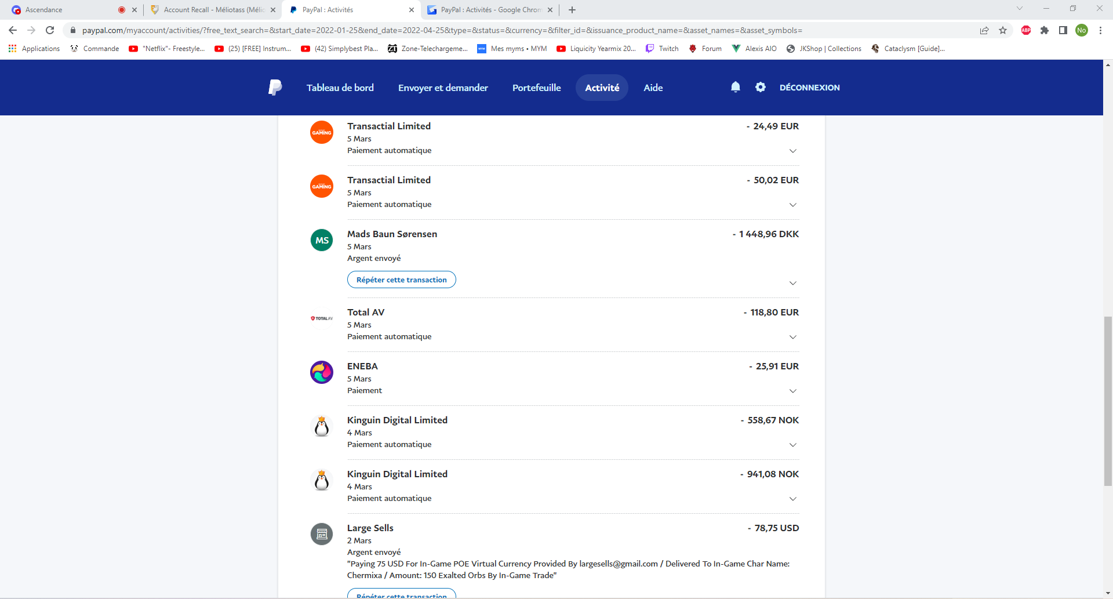
Task: Expand the Kinguin 941,08 NOK transaction
Action: point(793,499)
